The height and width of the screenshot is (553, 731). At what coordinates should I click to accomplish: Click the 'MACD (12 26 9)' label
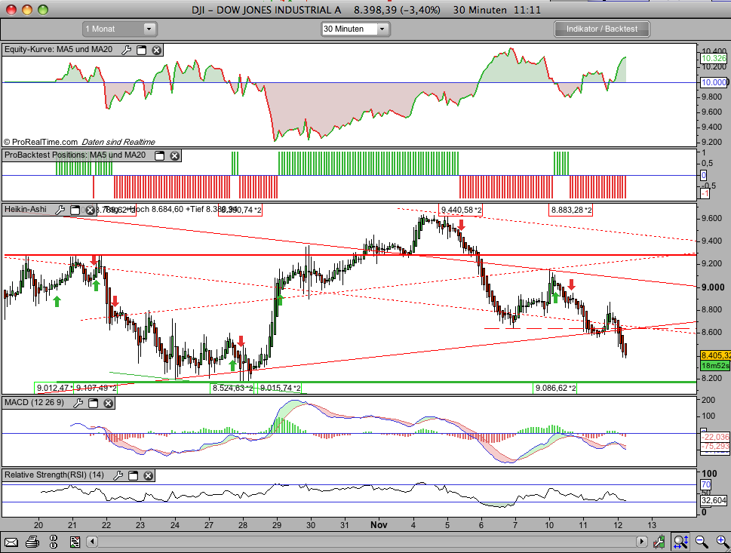coord(34,402)
